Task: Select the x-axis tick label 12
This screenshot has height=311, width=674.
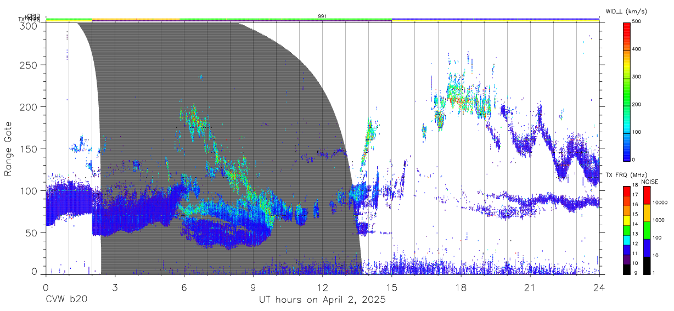Action: point(322,288)
